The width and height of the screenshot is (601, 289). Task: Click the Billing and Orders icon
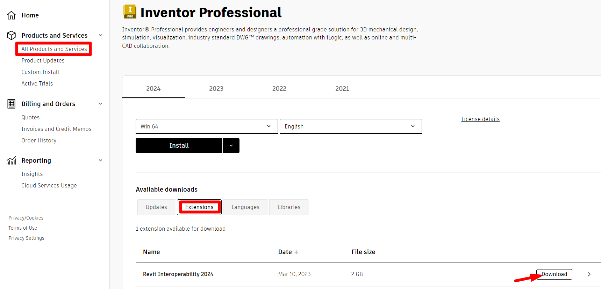click(x=12, y=104)
